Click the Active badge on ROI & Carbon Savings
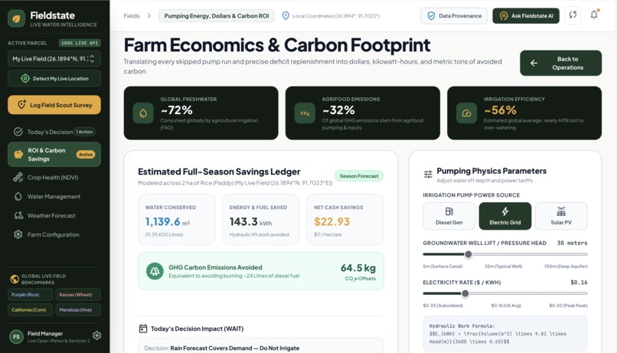Viewport: 617px width, 353px height. (86, 155)
